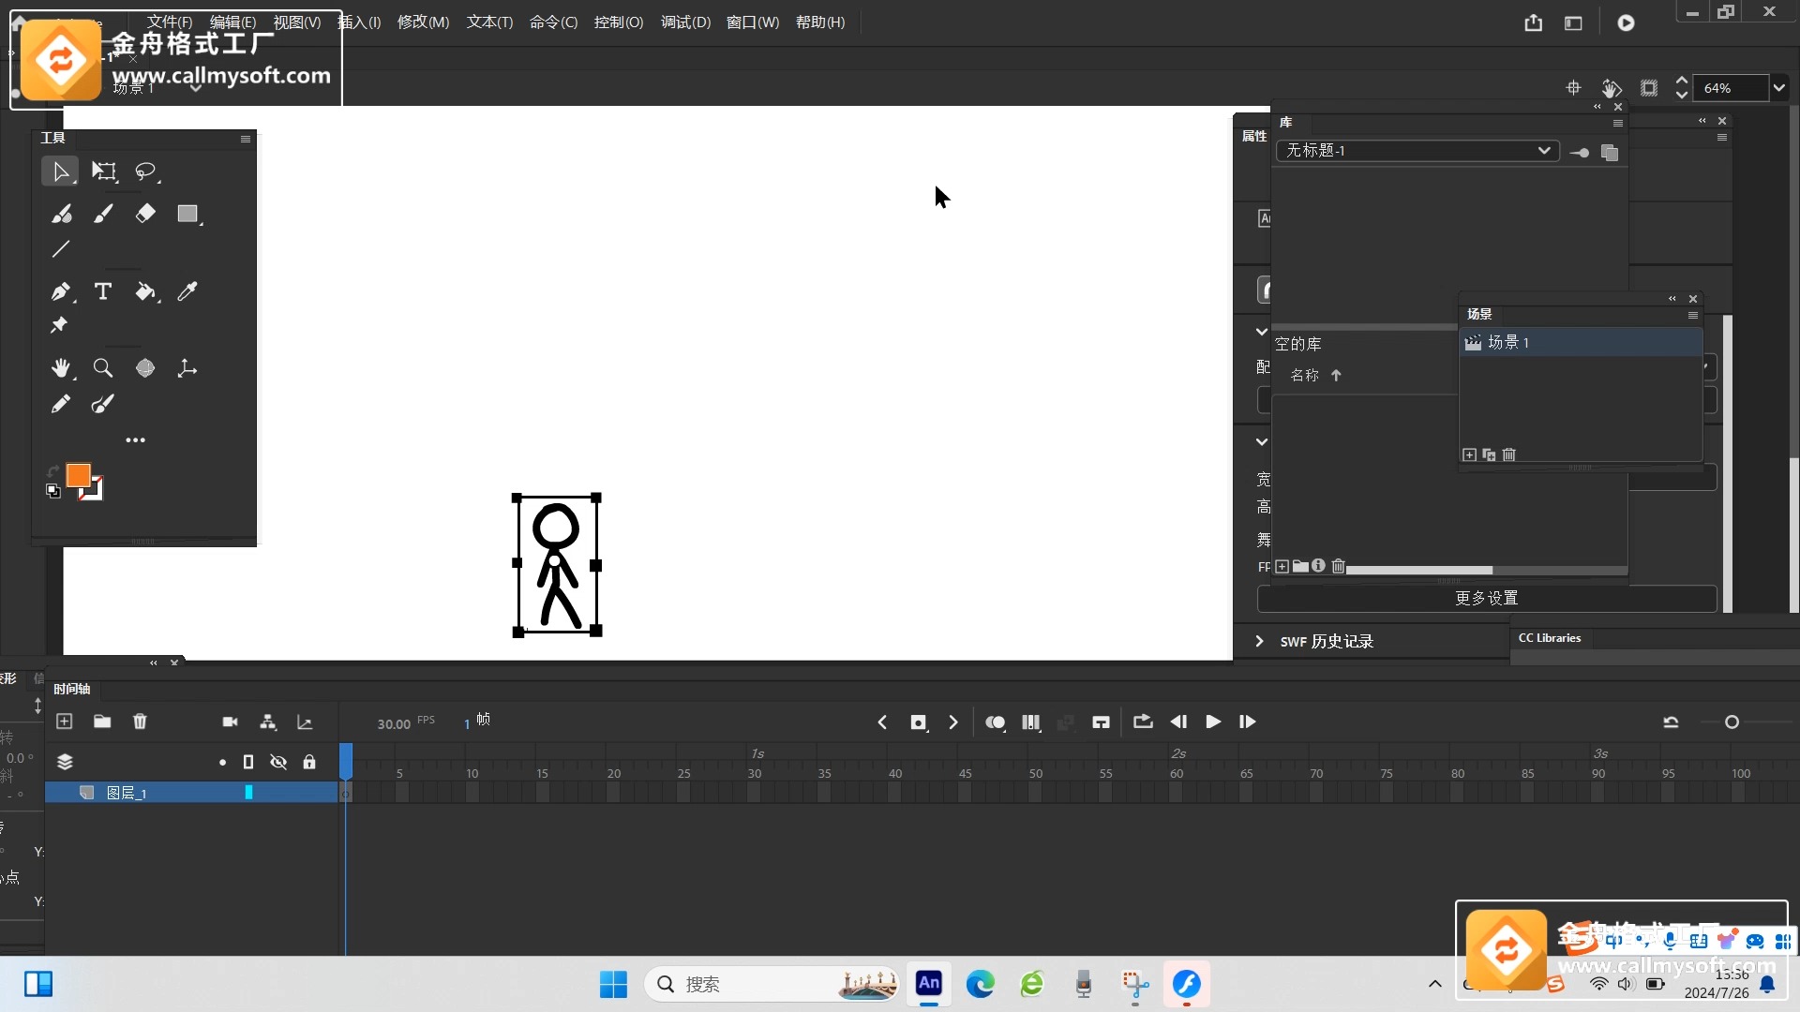Screen dimensions: 1800x1012
Task: Select the Eyedropper tool
Action: (187, 291)
